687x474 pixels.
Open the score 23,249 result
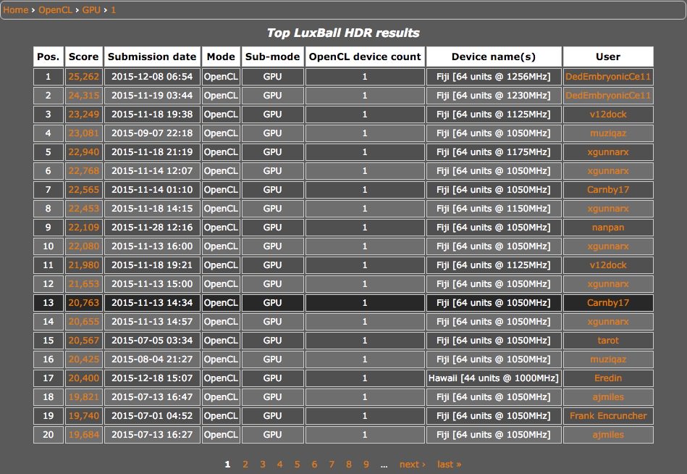pos(84,114)
